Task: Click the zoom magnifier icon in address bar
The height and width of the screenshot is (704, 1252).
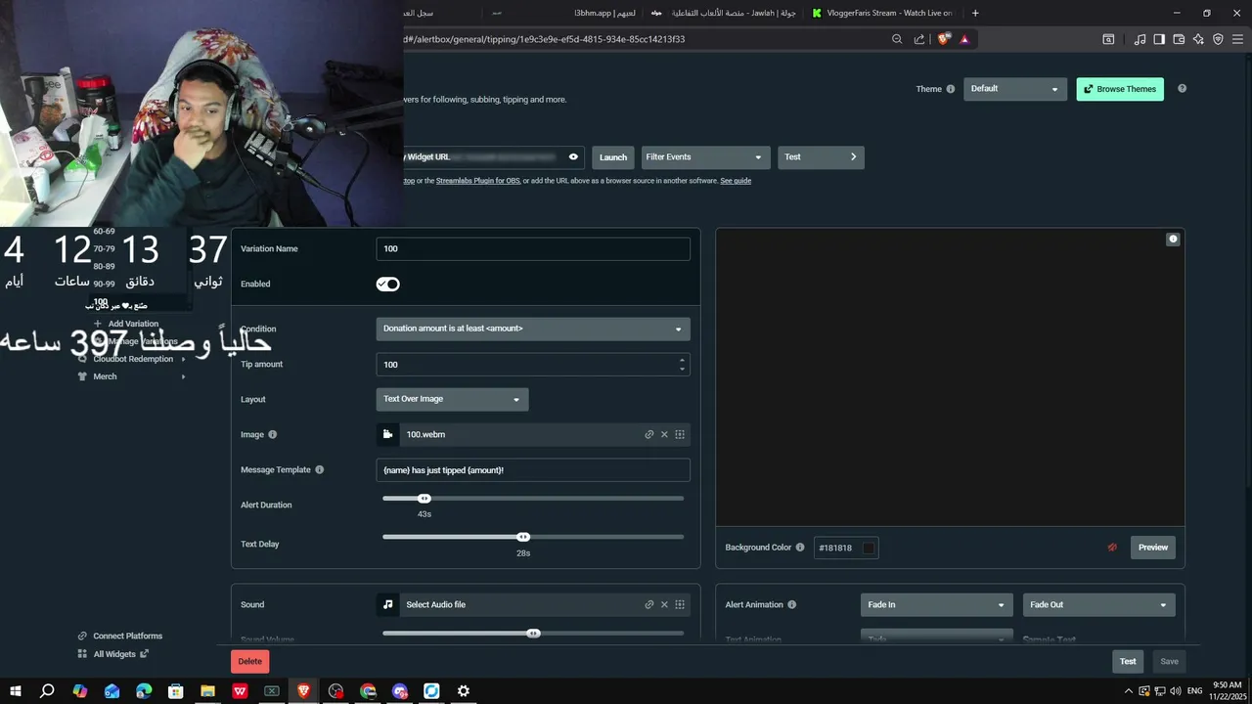Action: 897,39
